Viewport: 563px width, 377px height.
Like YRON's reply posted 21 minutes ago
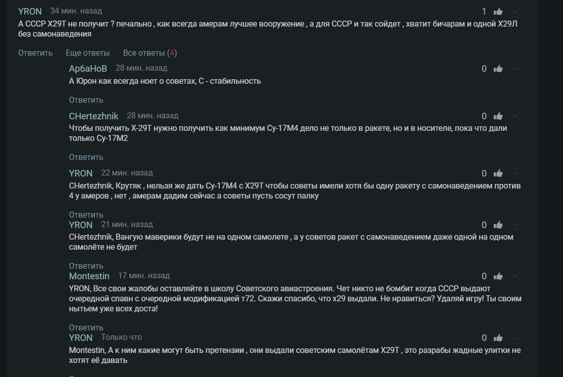498,225
